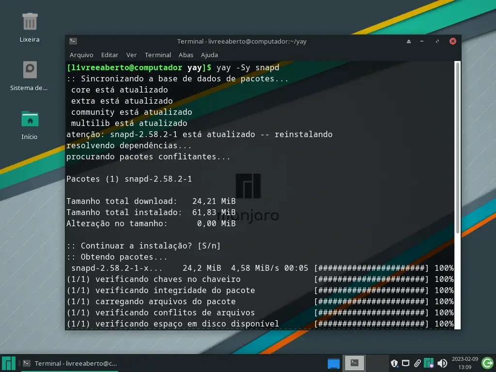Click 'community está atualizado' line
Viewport: 496px width, 372px height.
pyautogui.click(x=131, y=112)
